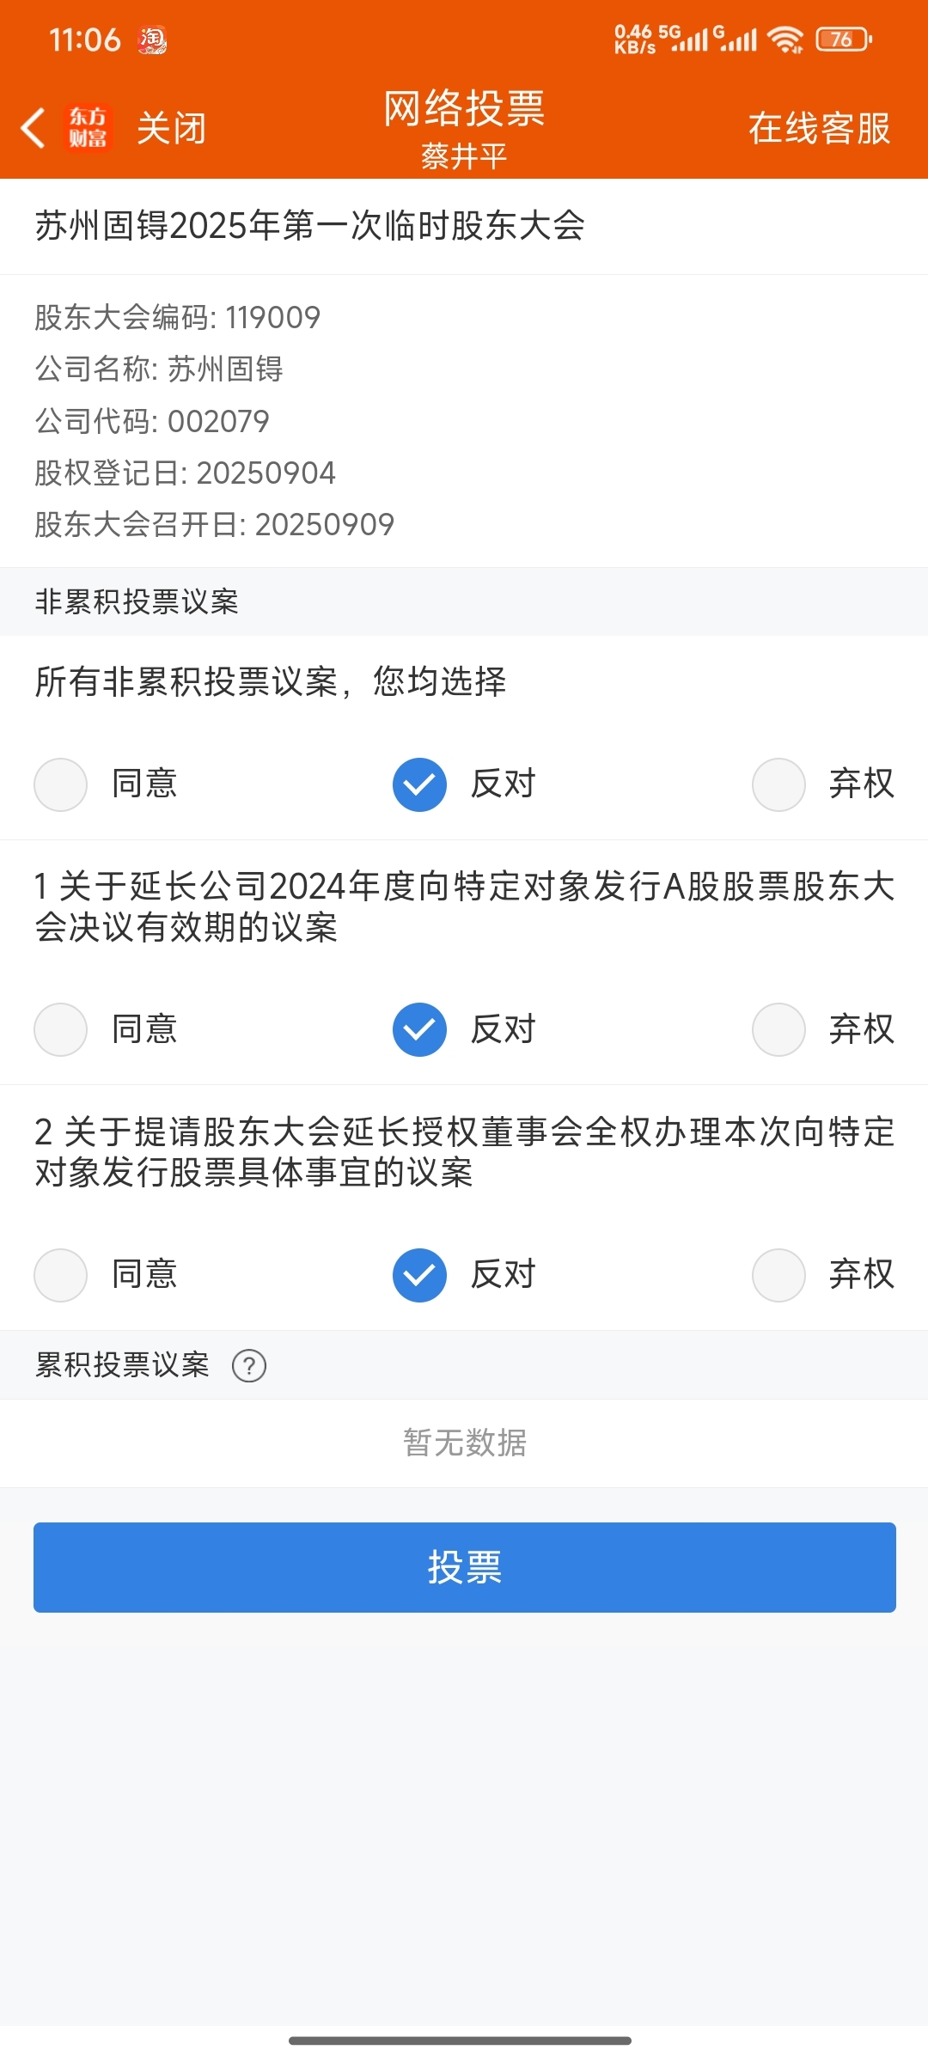
Task: Tap 关闭 to close the page
Action: [172, 128]
